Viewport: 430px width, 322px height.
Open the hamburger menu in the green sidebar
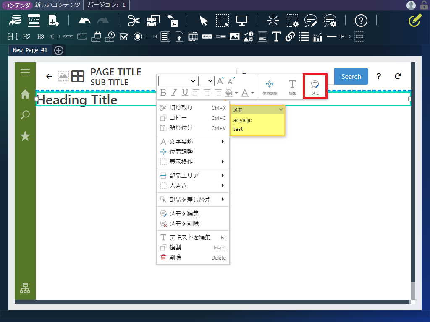tap(25, 72)
